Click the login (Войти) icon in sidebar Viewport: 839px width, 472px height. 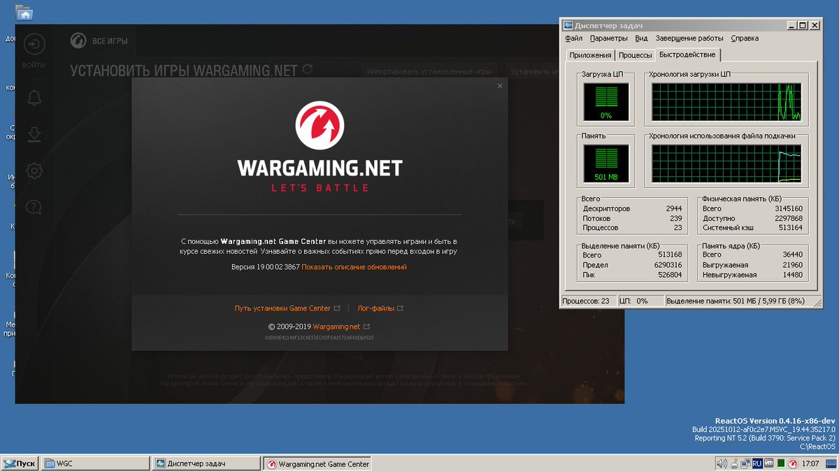(x=34, y=45)
